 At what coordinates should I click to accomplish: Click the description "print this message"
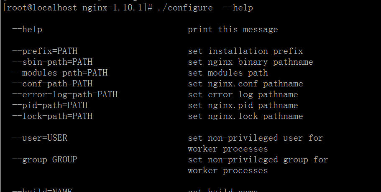[233, 30]
